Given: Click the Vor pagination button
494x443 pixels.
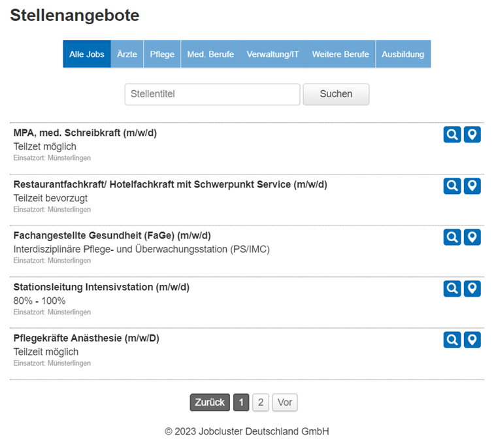Looking at the screenshot, I should 285,402.
